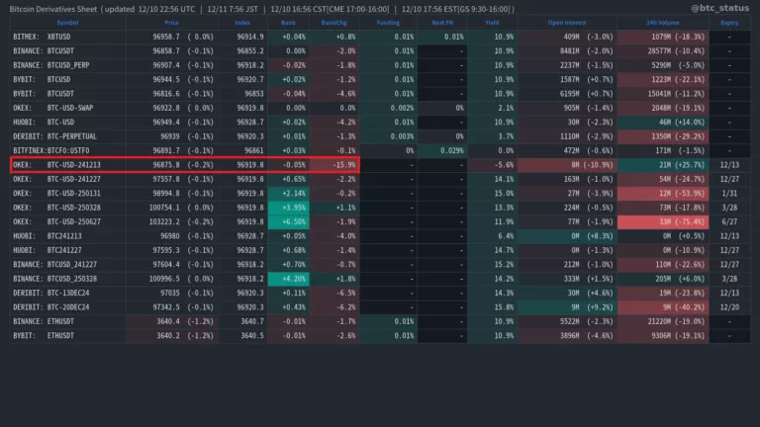The width and height of the screenshot is (760, 427).
Task: Select the BINANCE: ETHUSDT symbol cell
Action: pos(67,321)
